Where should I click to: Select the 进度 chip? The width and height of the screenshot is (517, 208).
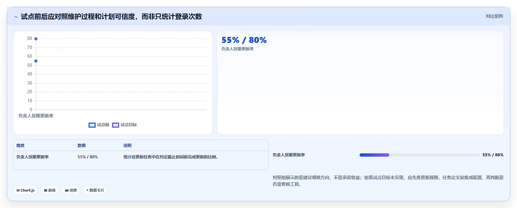coord(71,190)
